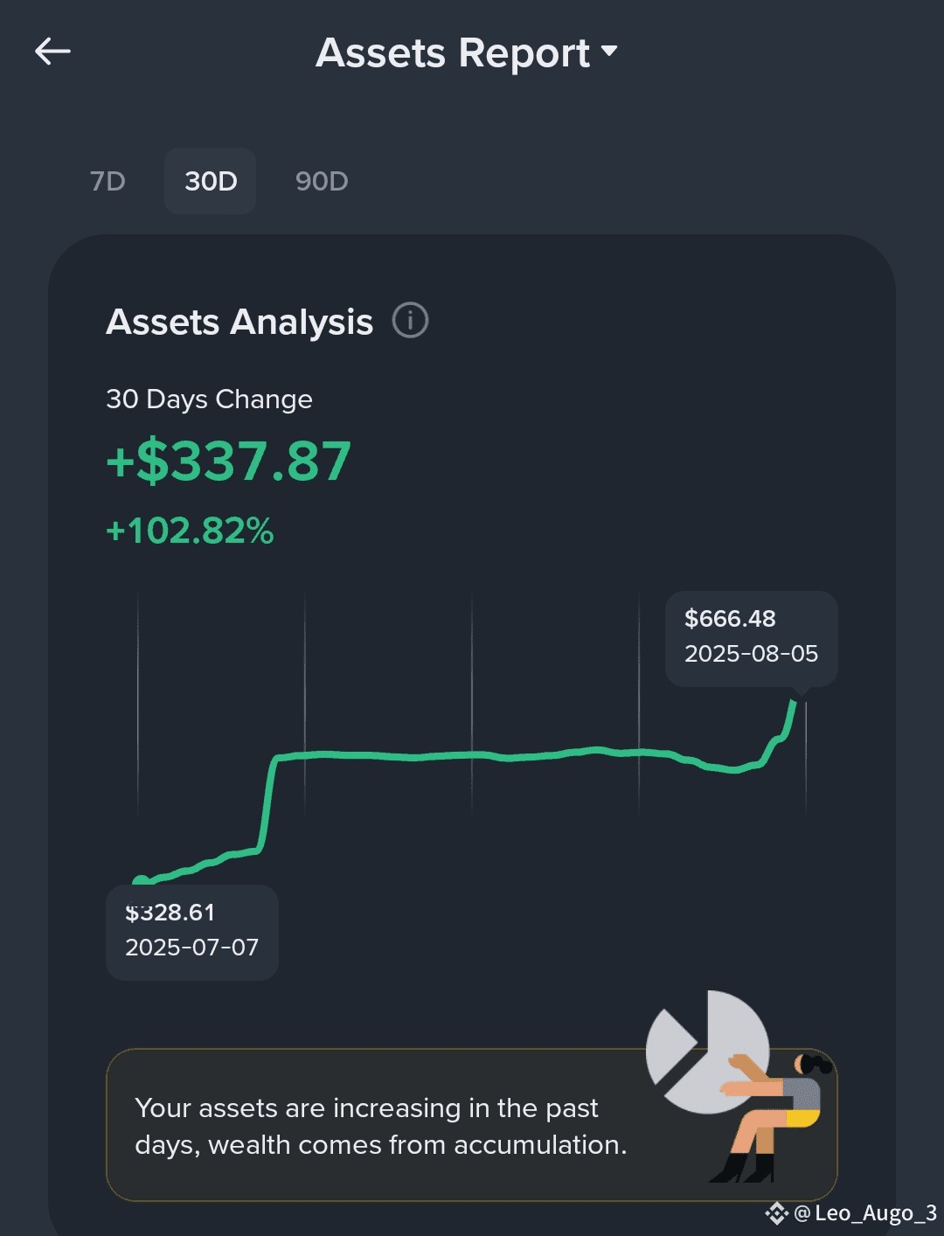Screen dimensions: 944x1236
Task: Tap the +$337.87 change amount
Action: (x=228, y=462)
